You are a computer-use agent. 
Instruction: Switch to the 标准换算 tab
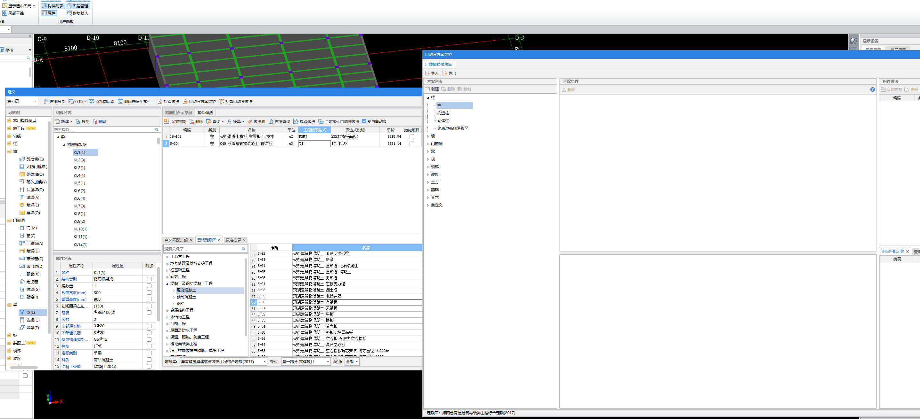pyautogui.click(x=233, y=240)
